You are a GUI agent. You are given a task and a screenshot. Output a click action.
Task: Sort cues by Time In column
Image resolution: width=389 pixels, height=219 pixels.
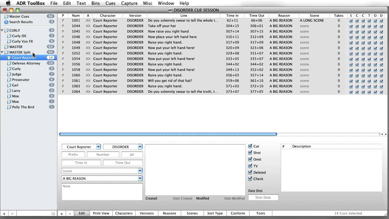(x=232, y=16)
